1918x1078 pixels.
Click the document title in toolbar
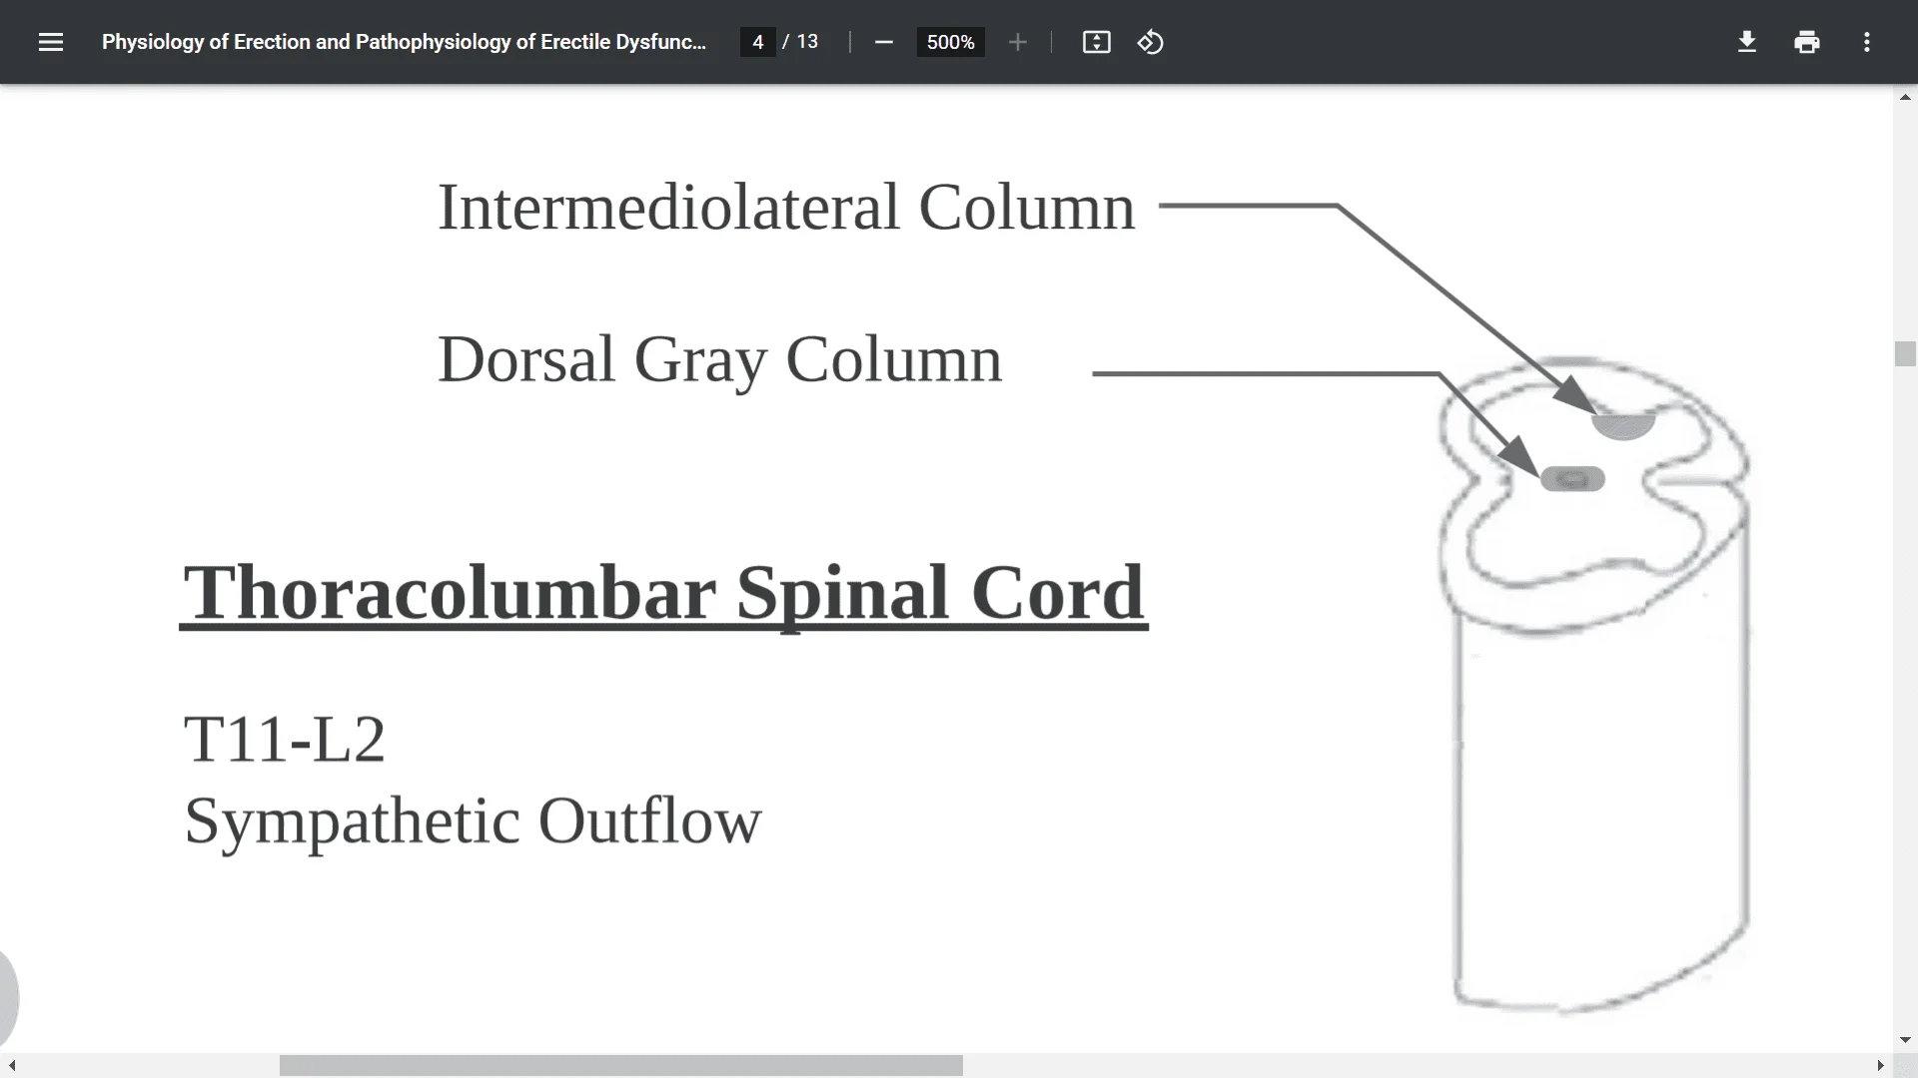[x=404, y=42]
